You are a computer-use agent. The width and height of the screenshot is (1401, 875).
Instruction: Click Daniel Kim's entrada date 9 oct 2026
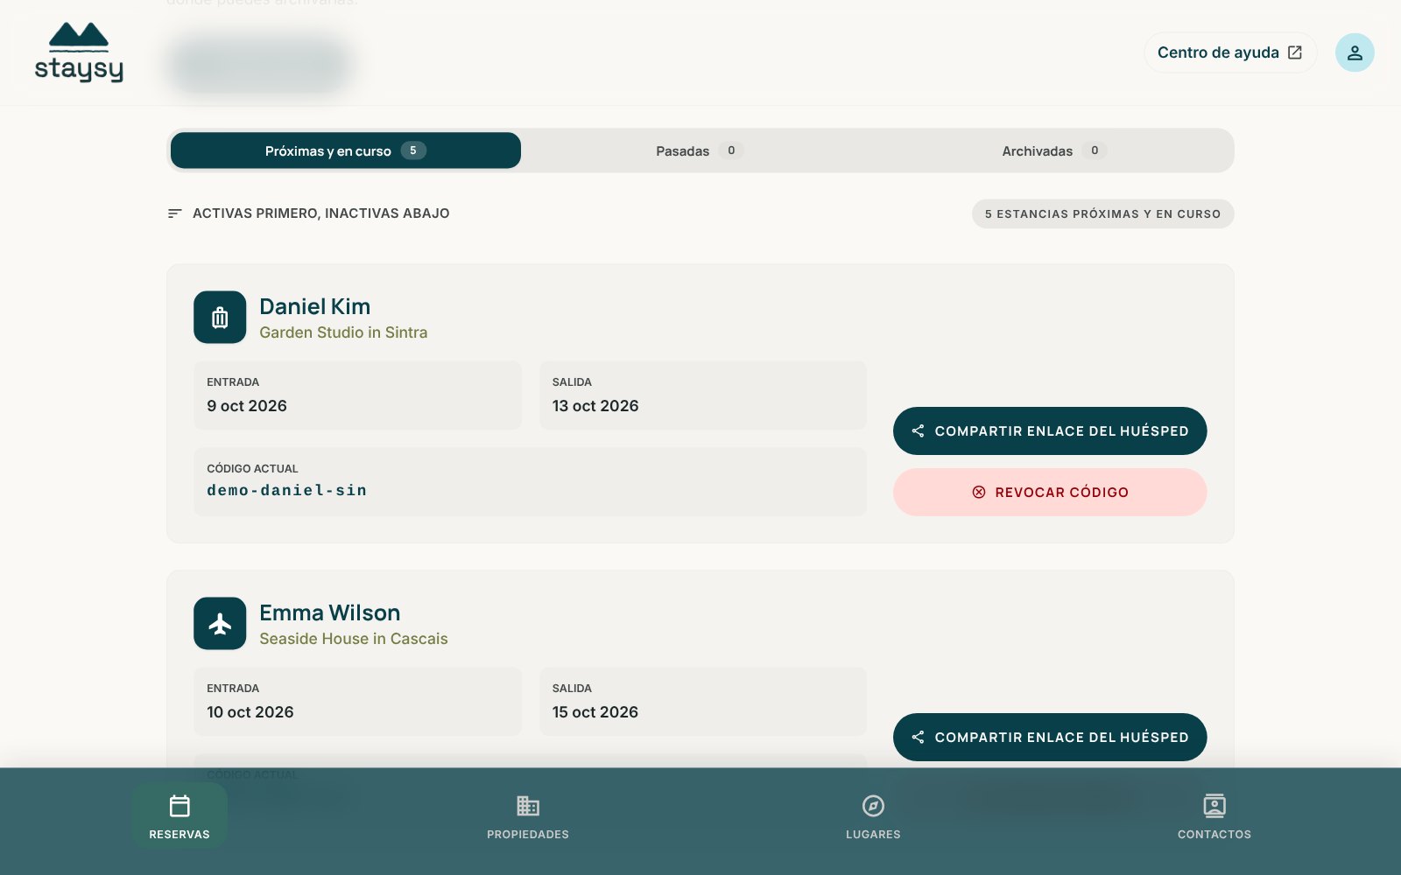point(247,406)
